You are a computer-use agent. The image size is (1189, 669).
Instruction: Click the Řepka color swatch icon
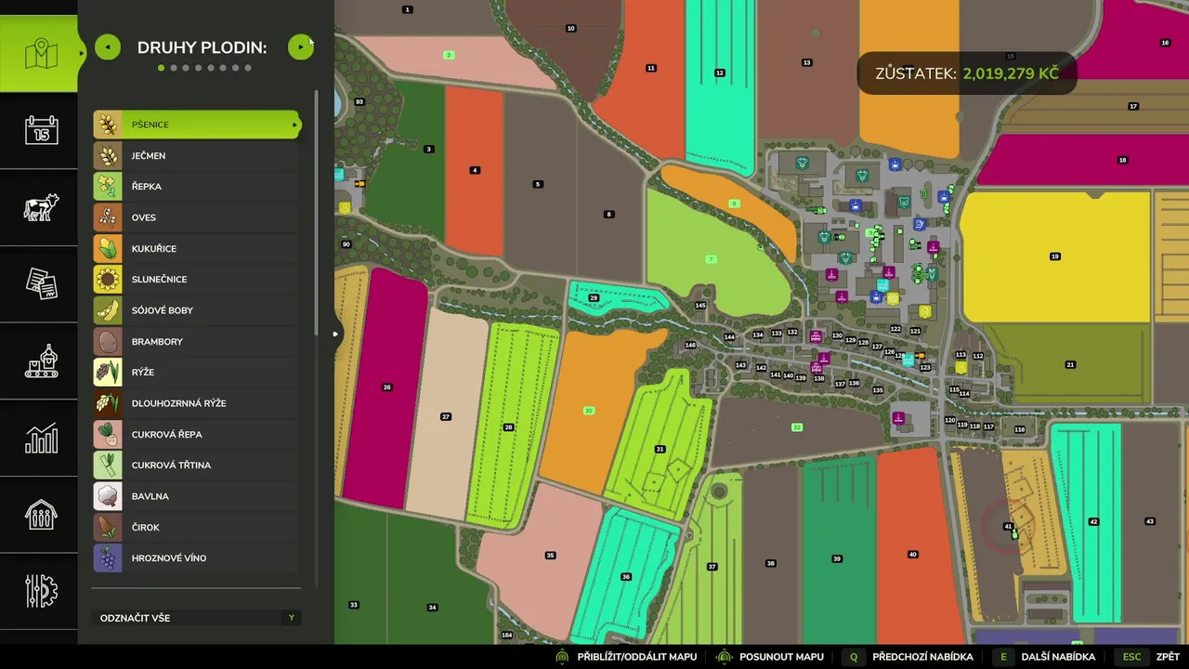point(108,186)
